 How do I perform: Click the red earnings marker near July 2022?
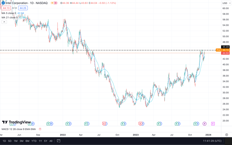104,124
